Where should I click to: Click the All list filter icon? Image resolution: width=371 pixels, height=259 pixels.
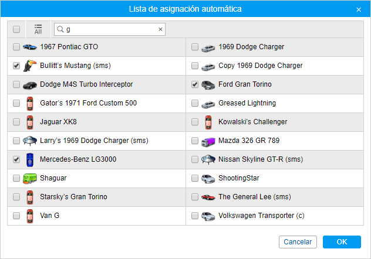click(x=38, y=29)
